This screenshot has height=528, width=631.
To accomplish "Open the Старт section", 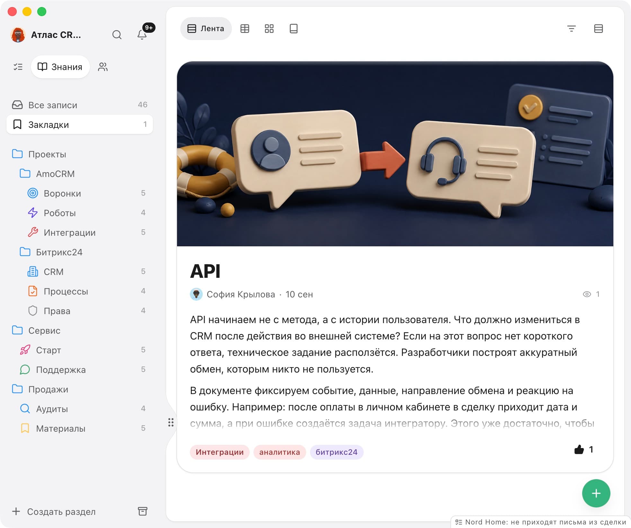I will (x=80, y=350).
